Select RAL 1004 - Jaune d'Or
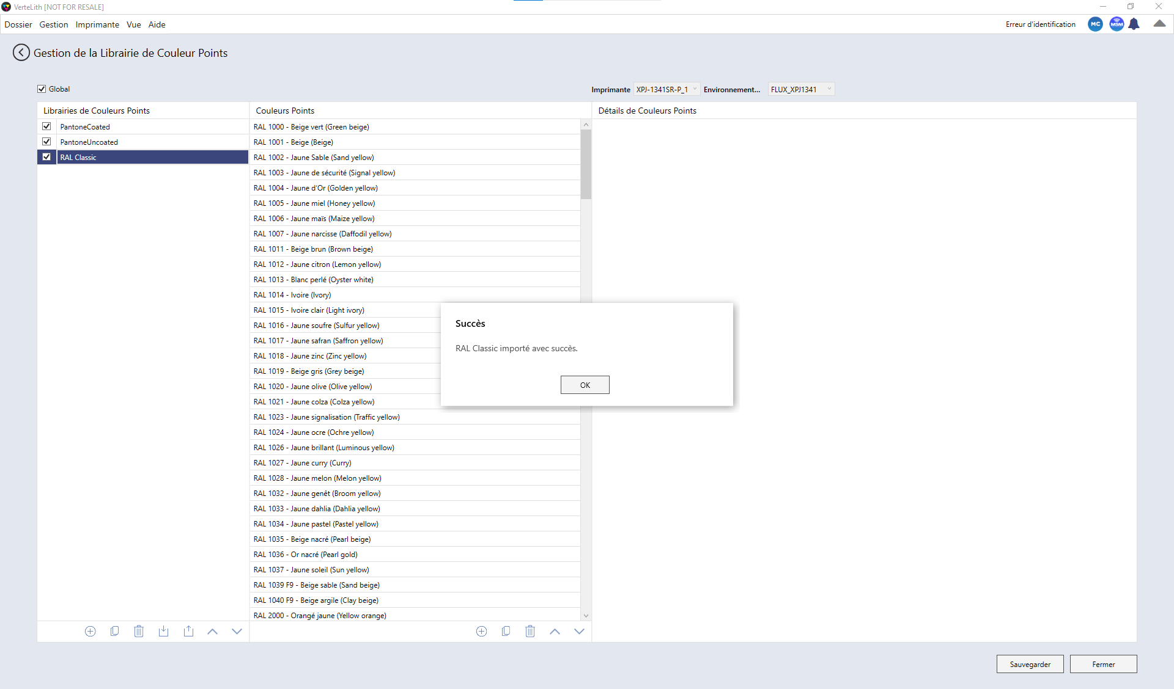The image size is (1174, 689). click(415, 188)
